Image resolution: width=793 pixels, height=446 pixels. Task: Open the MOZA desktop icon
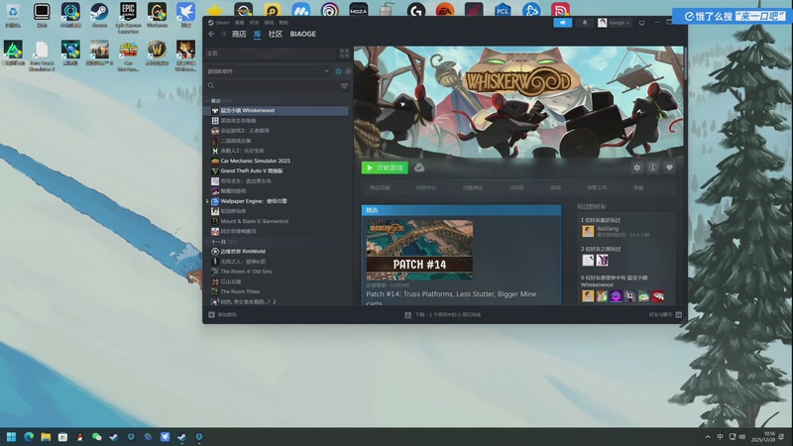point(358,10)
